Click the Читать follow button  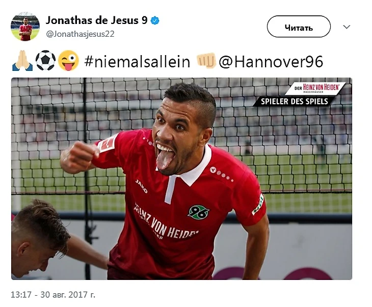299,27
